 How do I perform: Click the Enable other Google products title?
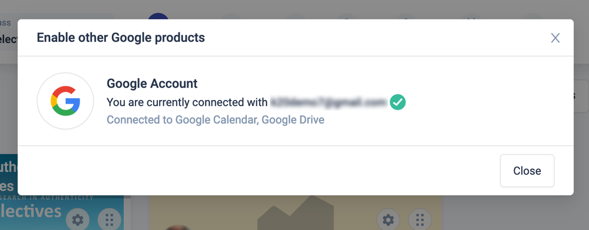pos(121,38)
